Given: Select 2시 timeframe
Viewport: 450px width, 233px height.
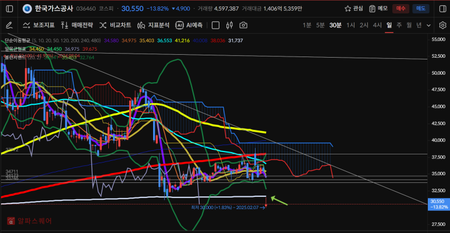Looking at the screenshot, I should point(364,25).
